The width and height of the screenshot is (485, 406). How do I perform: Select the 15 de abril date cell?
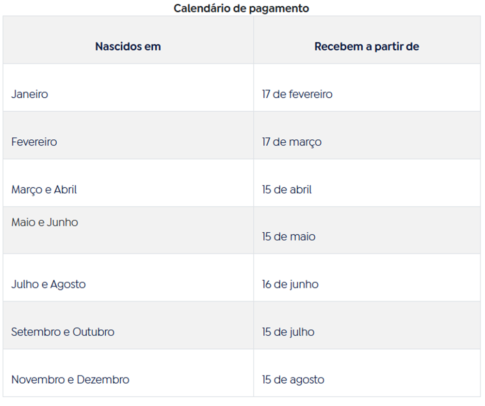coord(287,189)
